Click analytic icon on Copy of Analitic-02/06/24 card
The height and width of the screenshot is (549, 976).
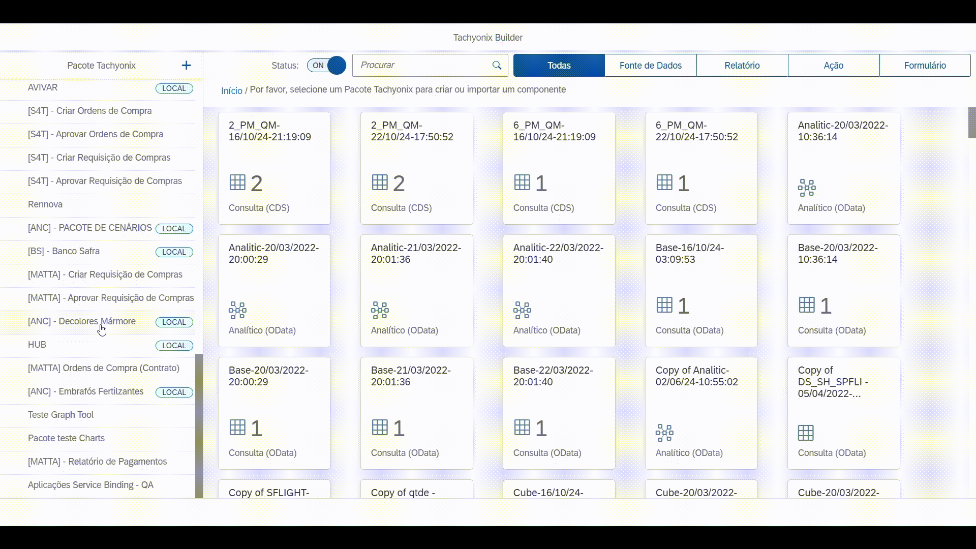[x=664, y=433]
